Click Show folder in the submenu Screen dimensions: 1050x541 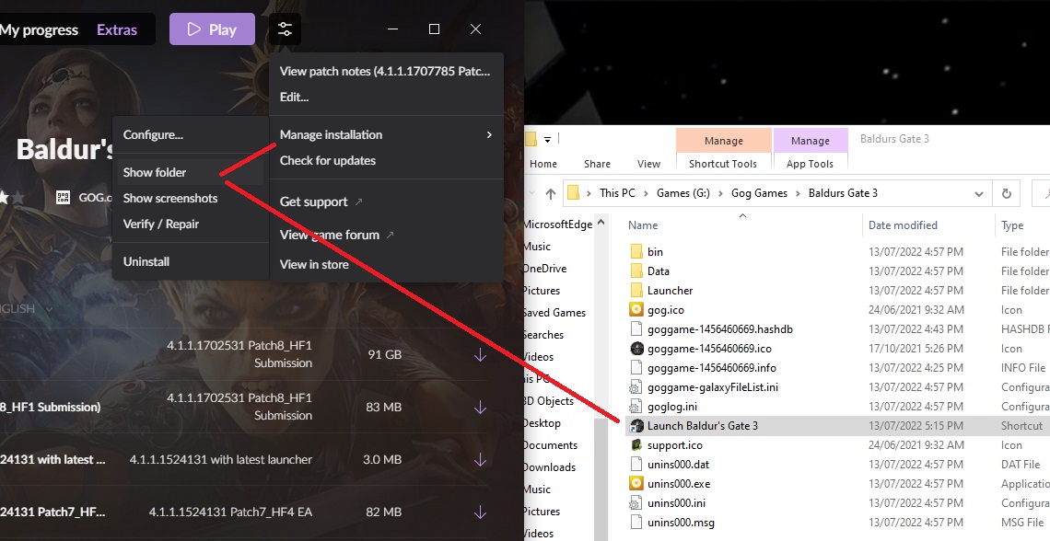(155, 172)
